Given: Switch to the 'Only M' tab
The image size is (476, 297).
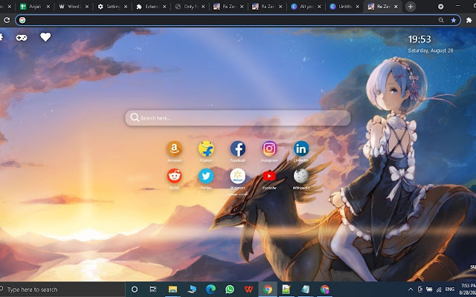Looking at the screenshot, I should click(189, 7).
